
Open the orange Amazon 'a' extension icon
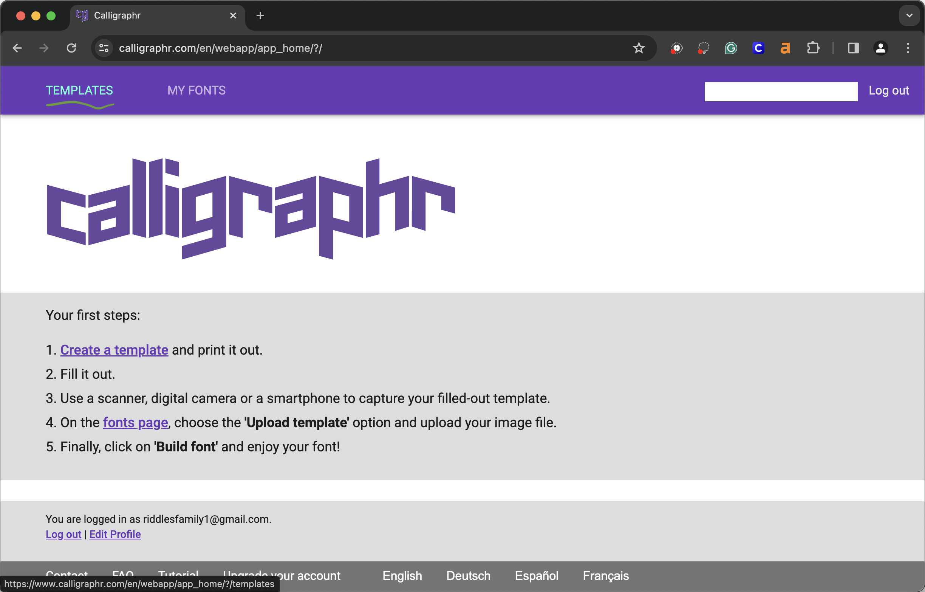pos(785,48)
